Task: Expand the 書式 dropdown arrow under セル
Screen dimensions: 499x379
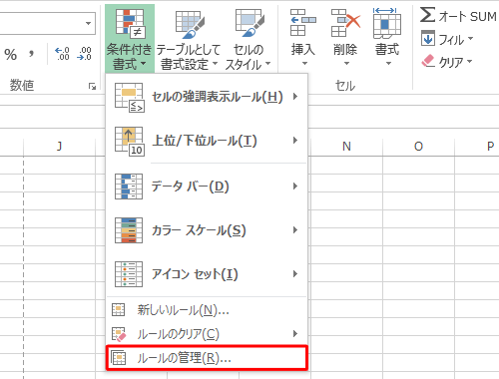Action: pyautogui.click(x=388, y=63)
